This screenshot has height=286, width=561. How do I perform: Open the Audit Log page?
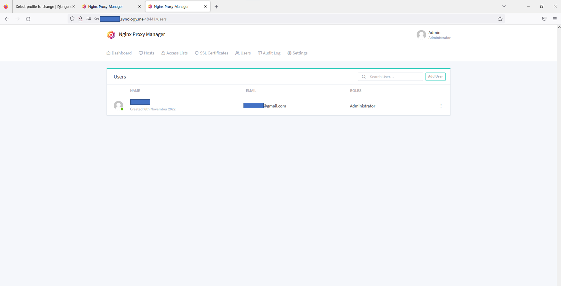pyautogui.click(x=269, y=53)
